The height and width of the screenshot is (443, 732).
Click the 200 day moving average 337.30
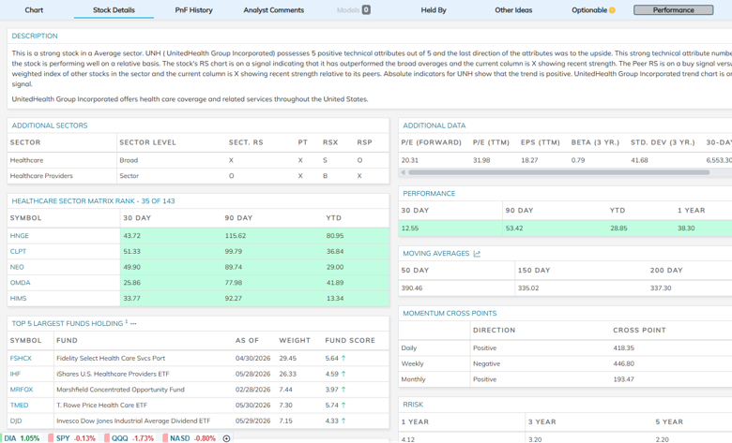(x=661, y=288)
